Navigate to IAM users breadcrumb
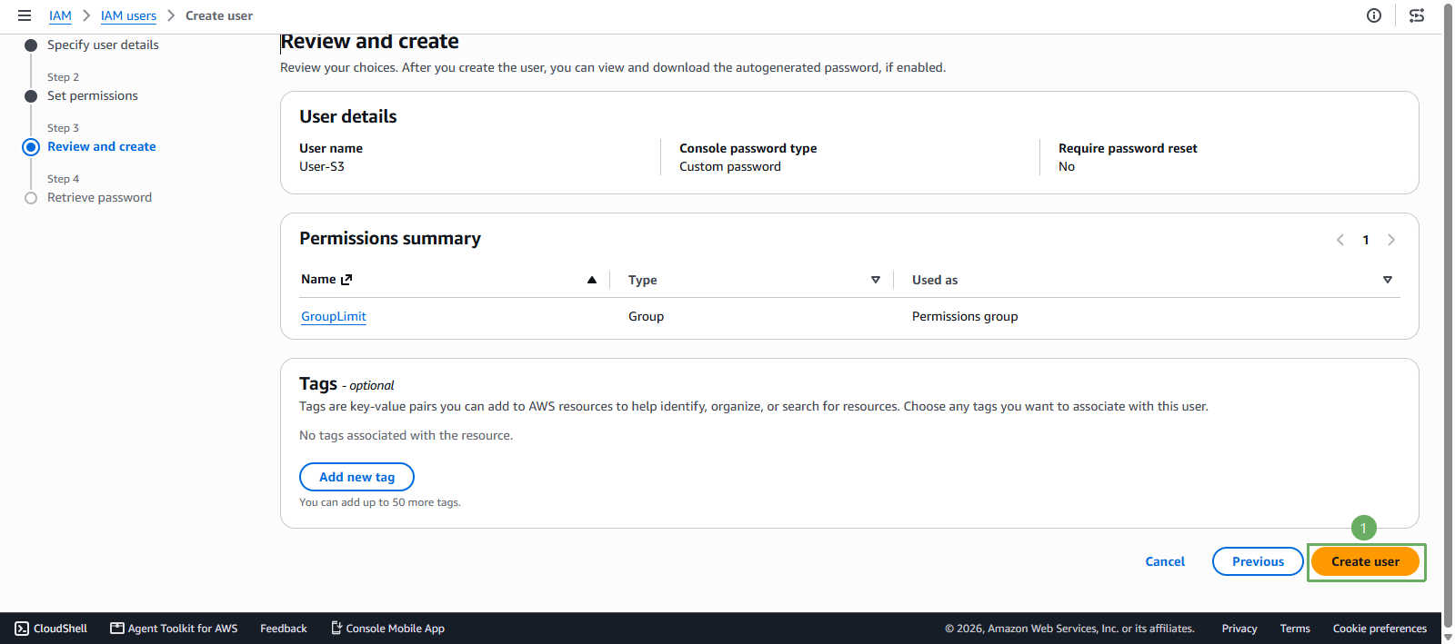This screenshot has width=1455, height=644. 128,15
